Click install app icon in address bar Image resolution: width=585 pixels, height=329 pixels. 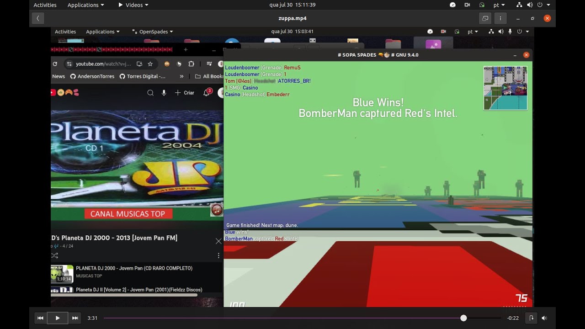[139, 64]
